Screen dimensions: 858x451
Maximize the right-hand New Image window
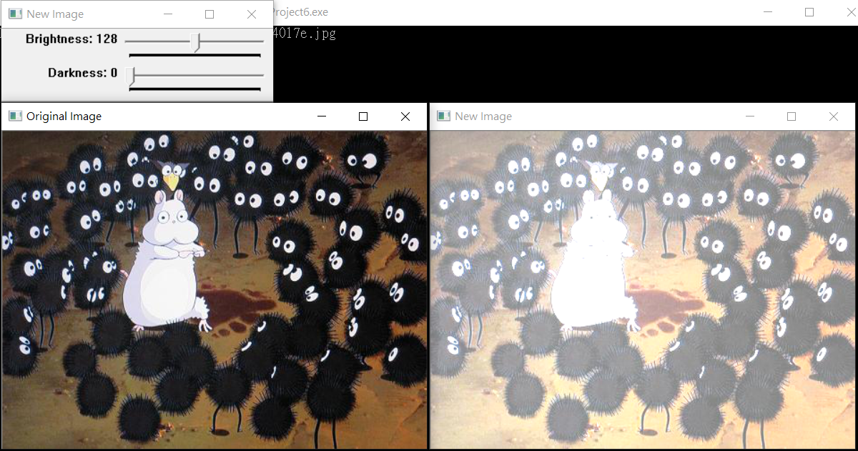point(792,116)
